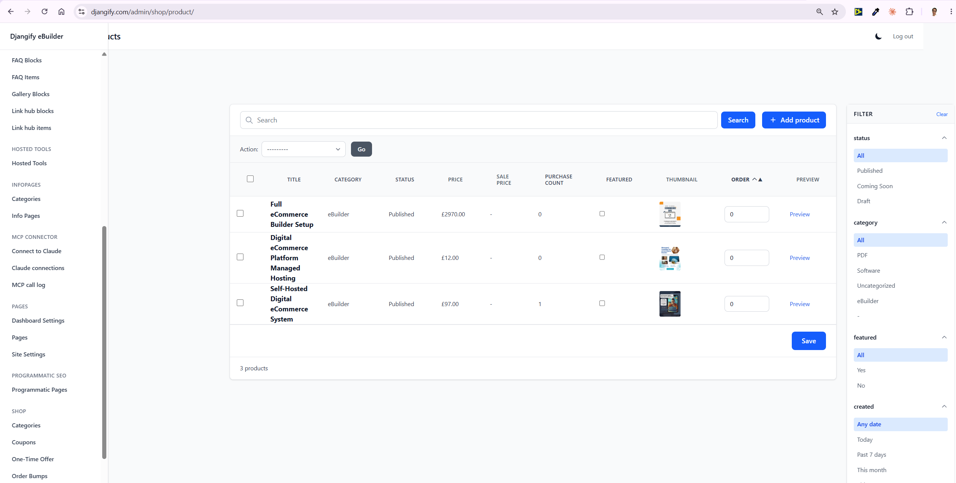Collapse the status filter section
The height and width of the screenshot is (483, 956).
point(944,138)
